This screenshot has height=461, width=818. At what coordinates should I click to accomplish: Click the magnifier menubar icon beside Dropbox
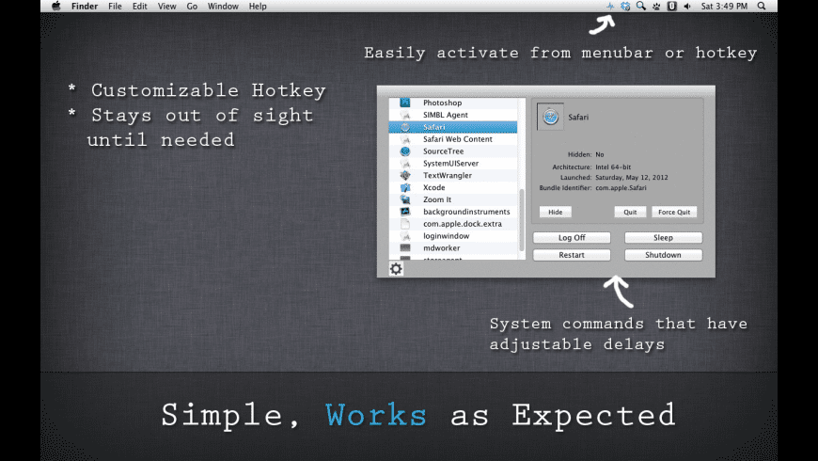(x=640, y=7)
